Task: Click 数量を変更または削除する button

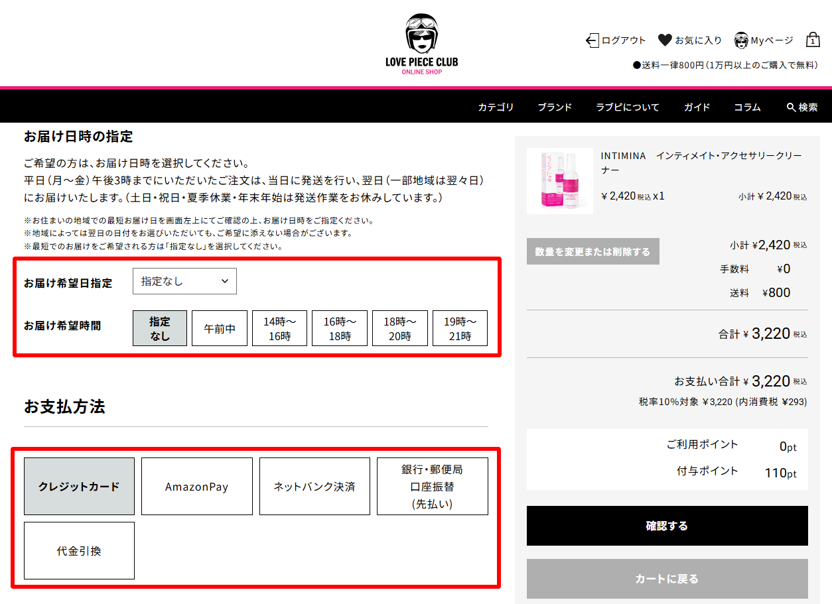Action: click(x=592, y=252)
